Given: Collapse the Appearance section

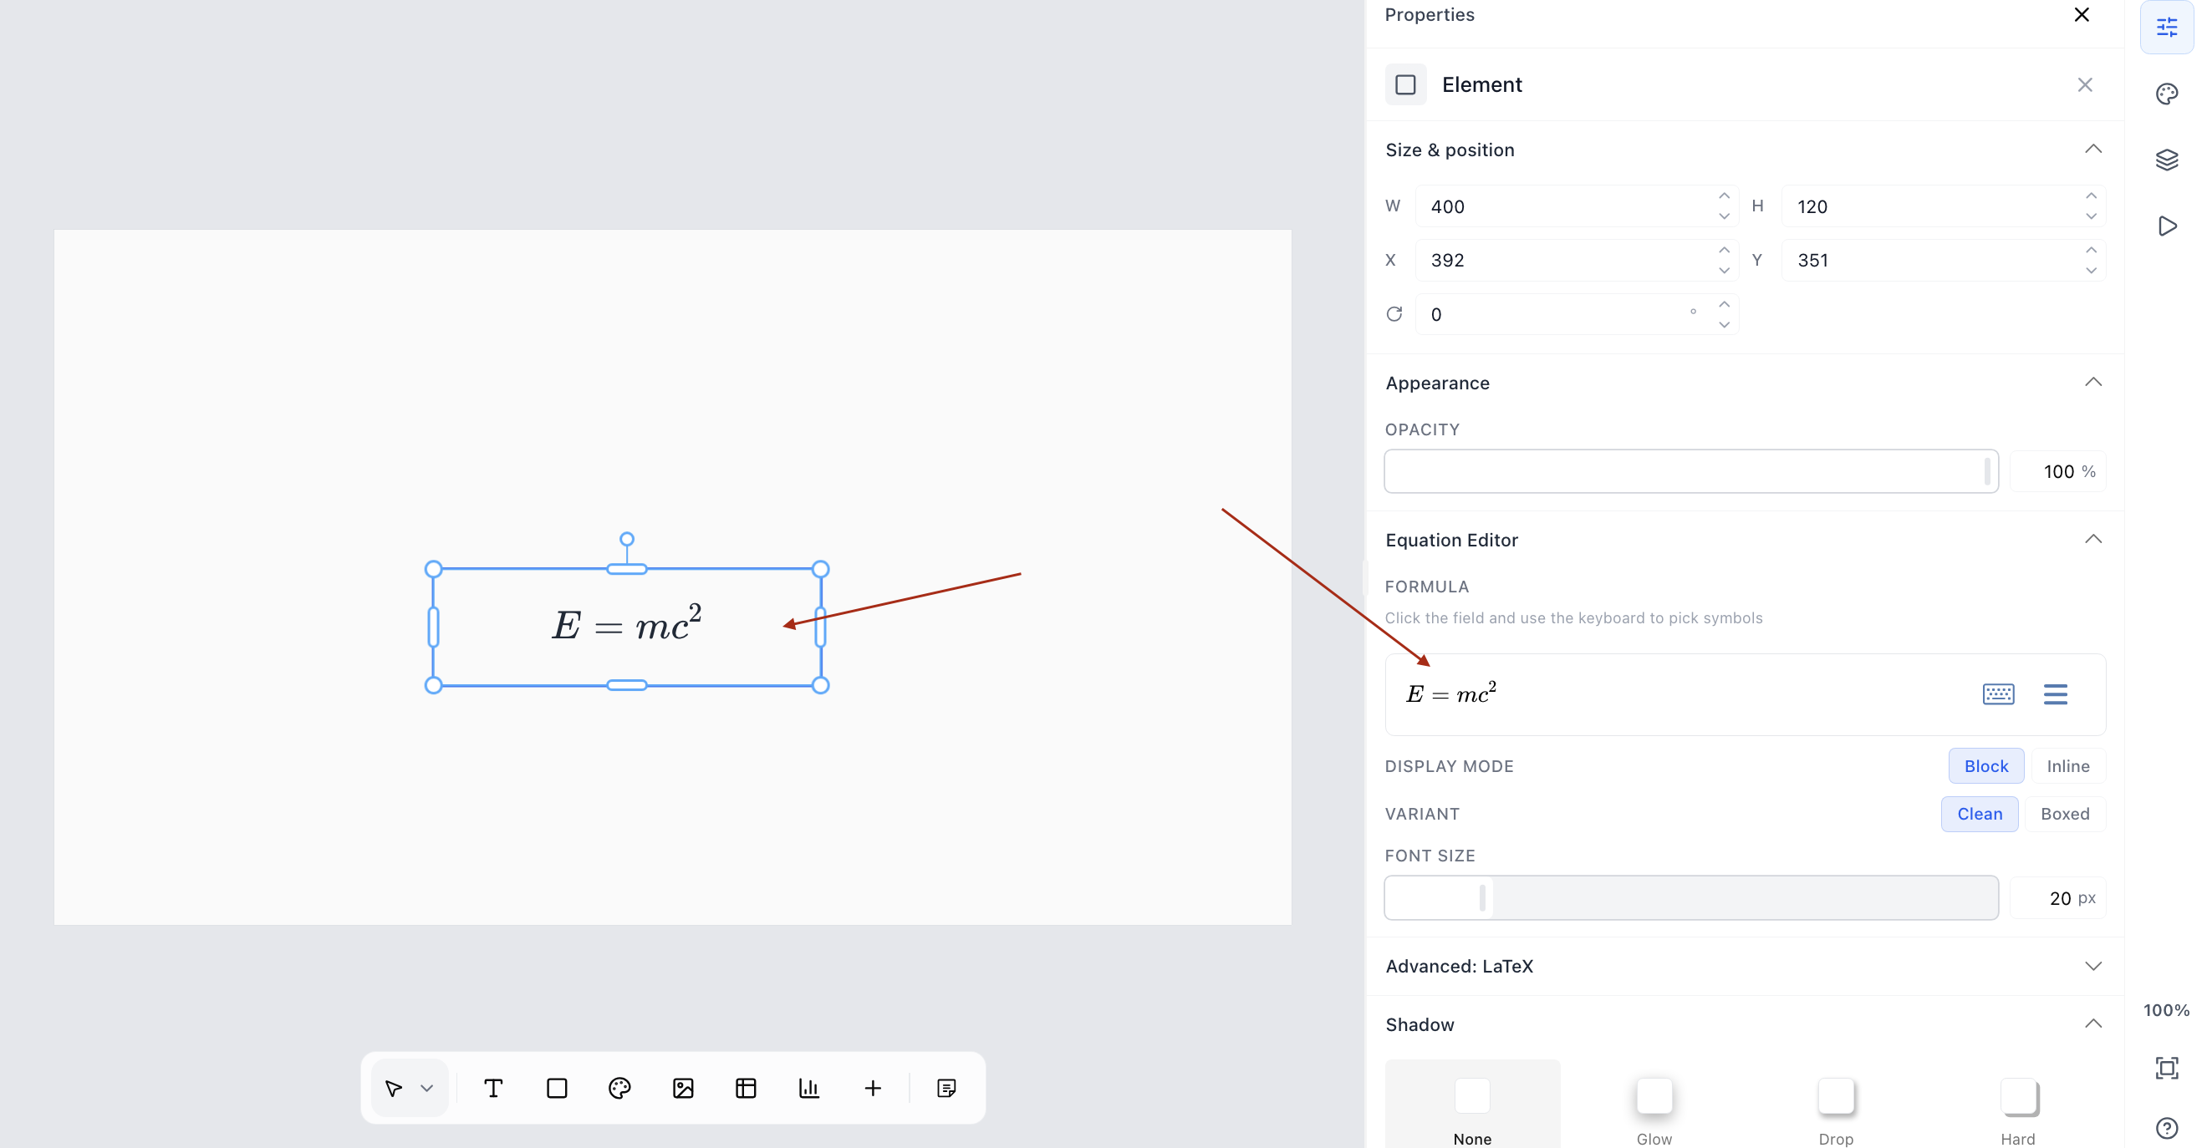Looking at the screenshot, I should pos(2093,382).
